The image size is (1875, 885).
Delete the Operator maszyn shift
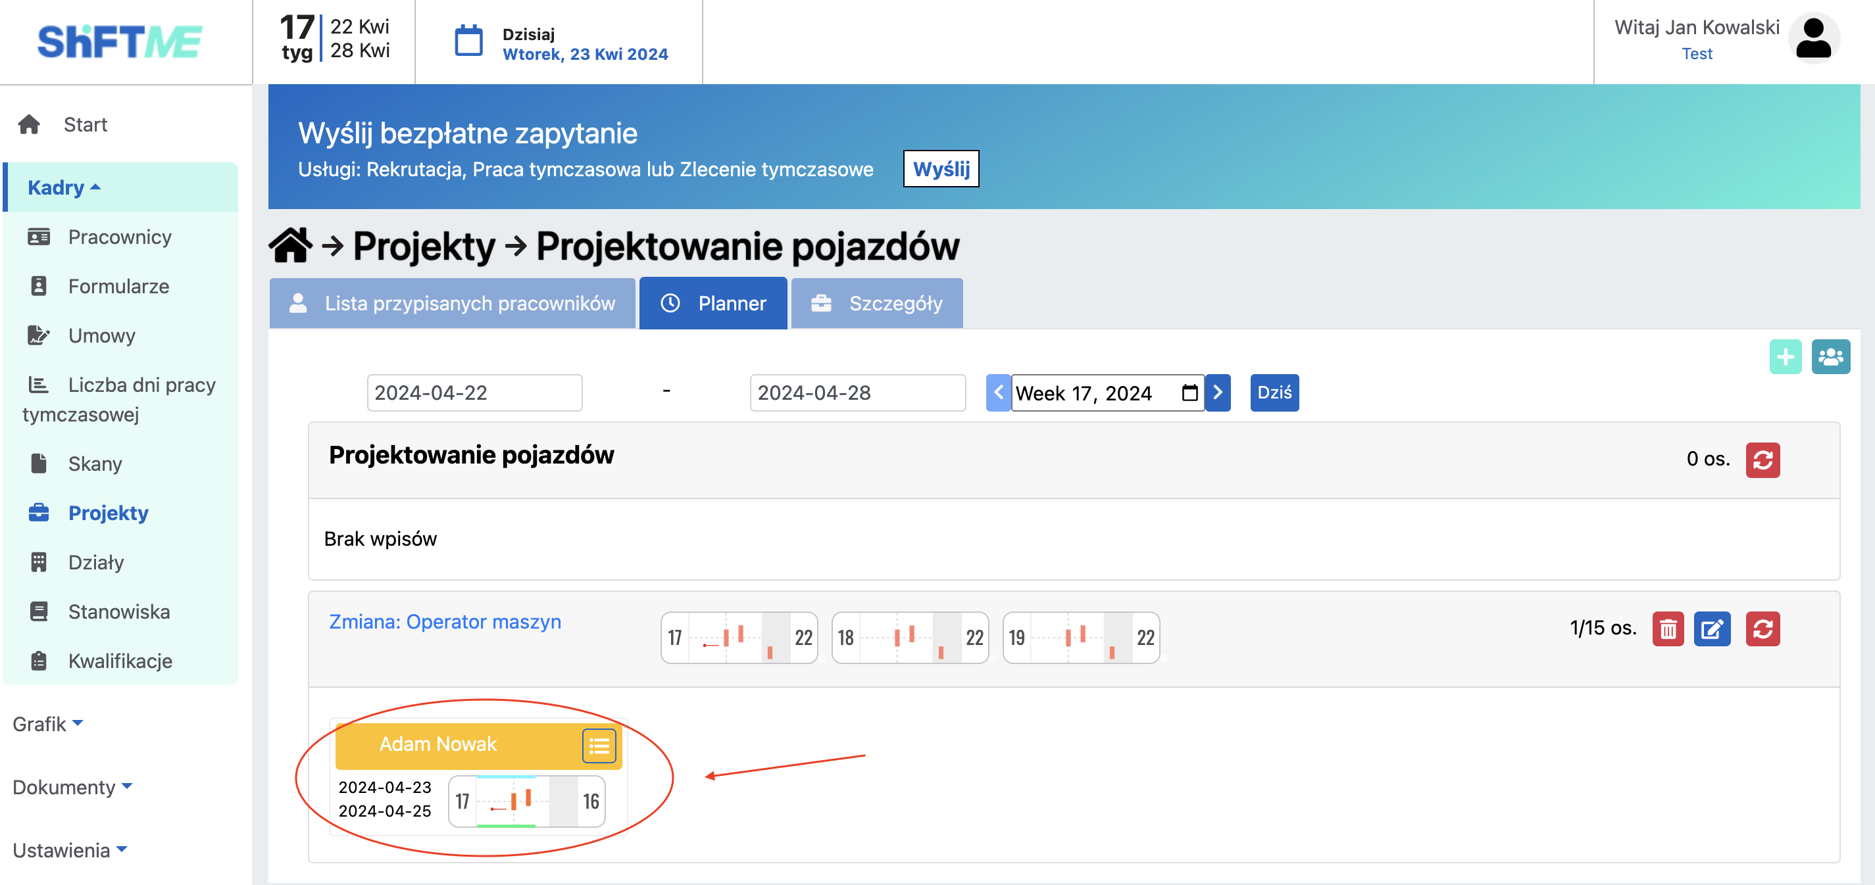coord(1668,629)
